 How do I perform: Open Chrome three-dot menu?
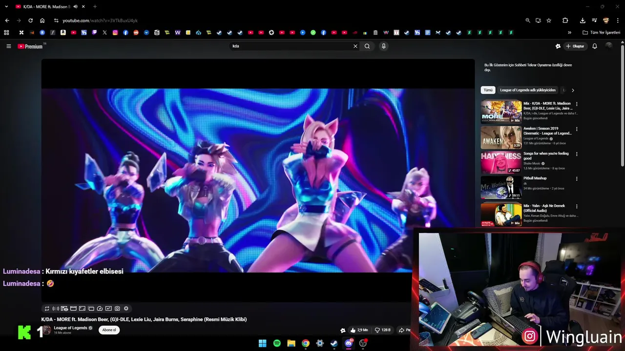pyautogui.click(x=618, y=20)
